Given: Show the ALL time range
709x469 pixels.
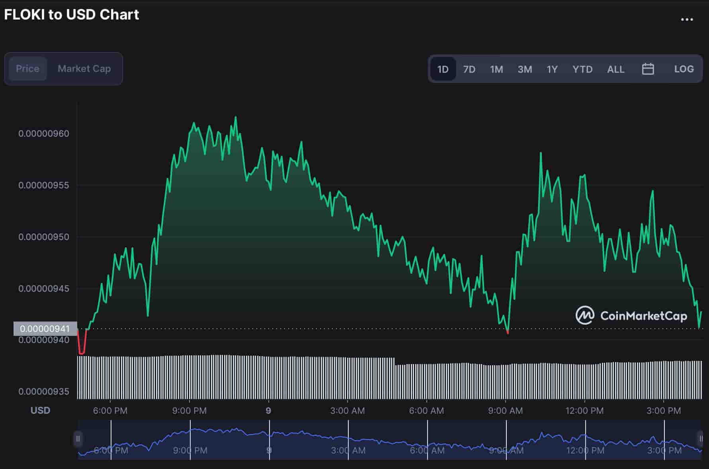Looking at the screenshot, I should tap(615, 69).
